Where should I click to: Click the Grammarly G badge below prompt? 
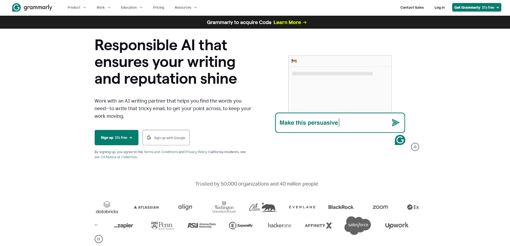(400, 140)
